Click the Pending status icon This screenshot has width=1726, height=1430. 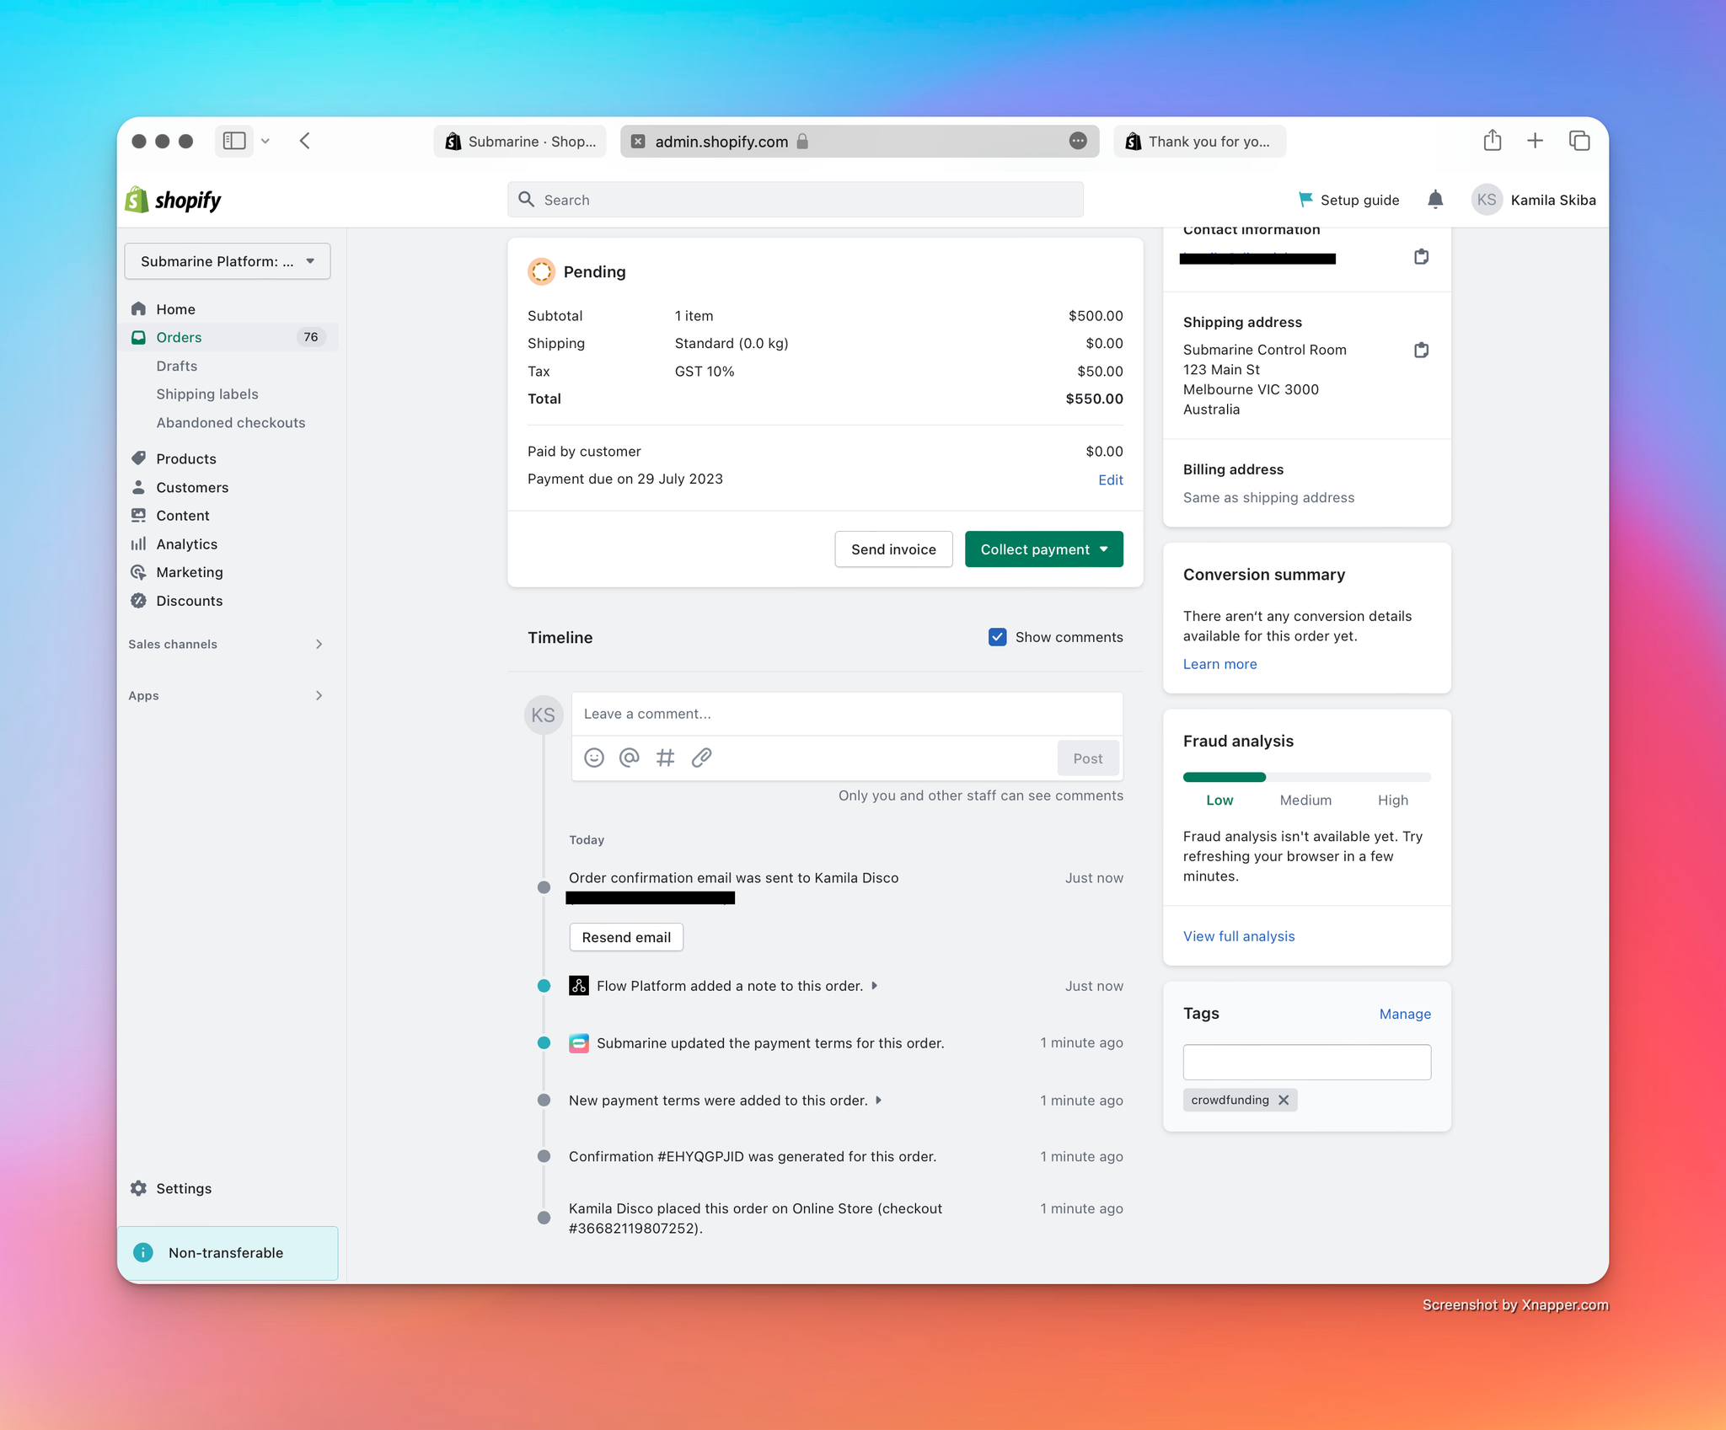pos(541,271)
